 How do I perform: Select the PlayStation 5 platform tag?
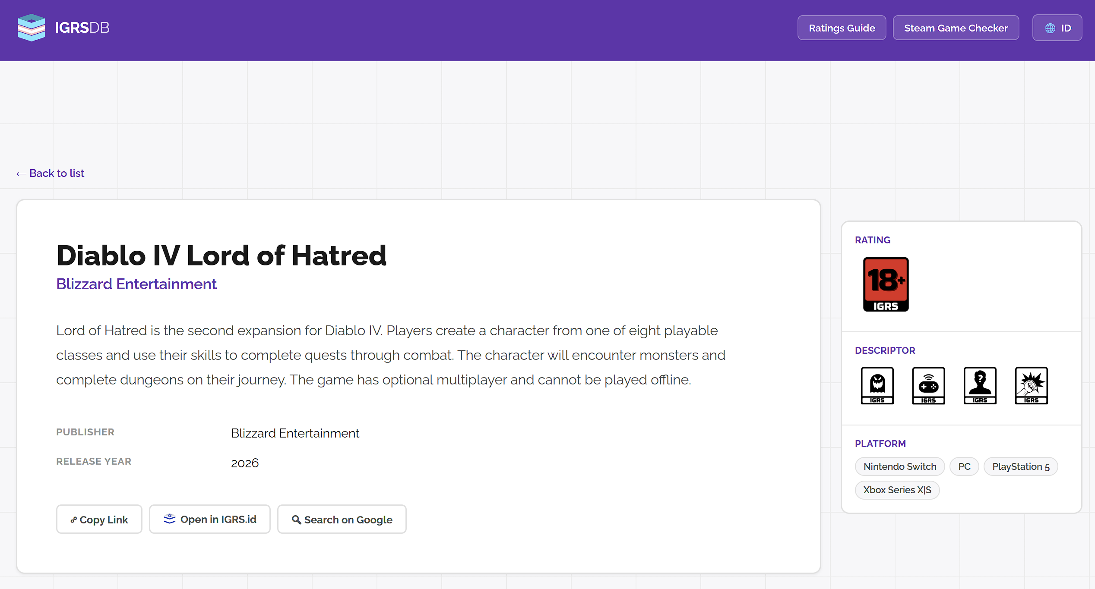pos(1020,466)
